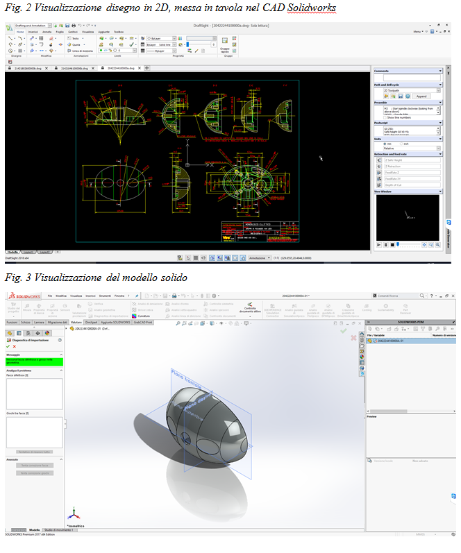This screenshot has height=553, width=461.
Task: Open the DisplayManager color-wheel tab in SolidWorks
Action: point(47,333)
